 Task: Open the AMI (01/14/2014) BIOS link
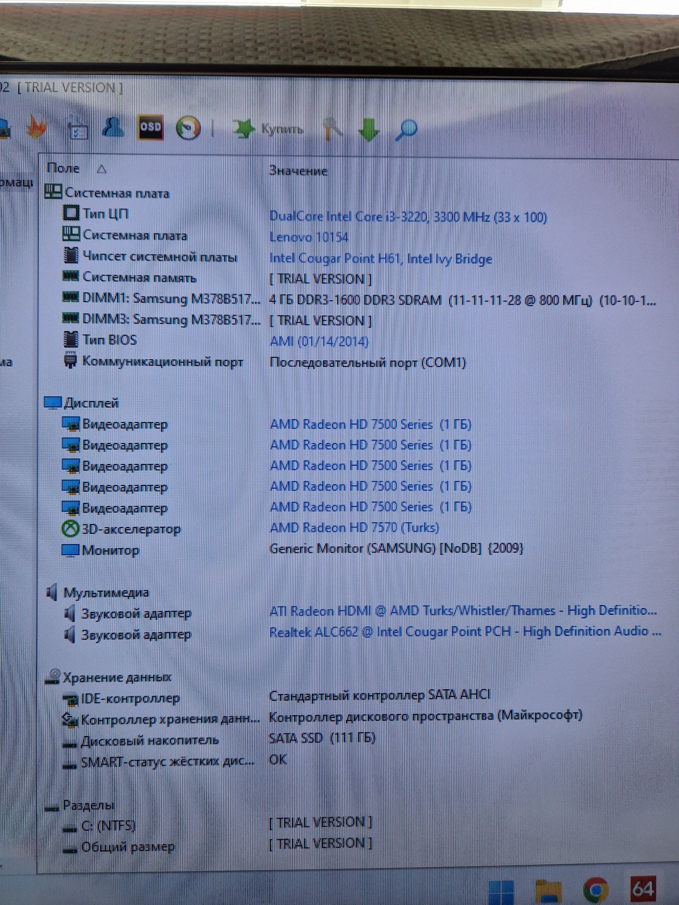point(319,341)
